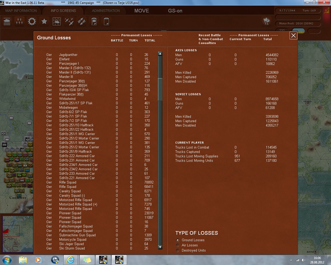Open the HP taskbar application
The height and width of the screenshot is (265, 331).
55,260
